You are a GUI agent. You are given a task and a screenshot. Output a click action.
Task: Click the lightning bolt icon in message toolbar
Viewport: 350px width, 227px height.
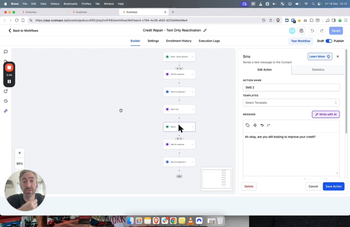pyautogui.click(x=255, y=125)
